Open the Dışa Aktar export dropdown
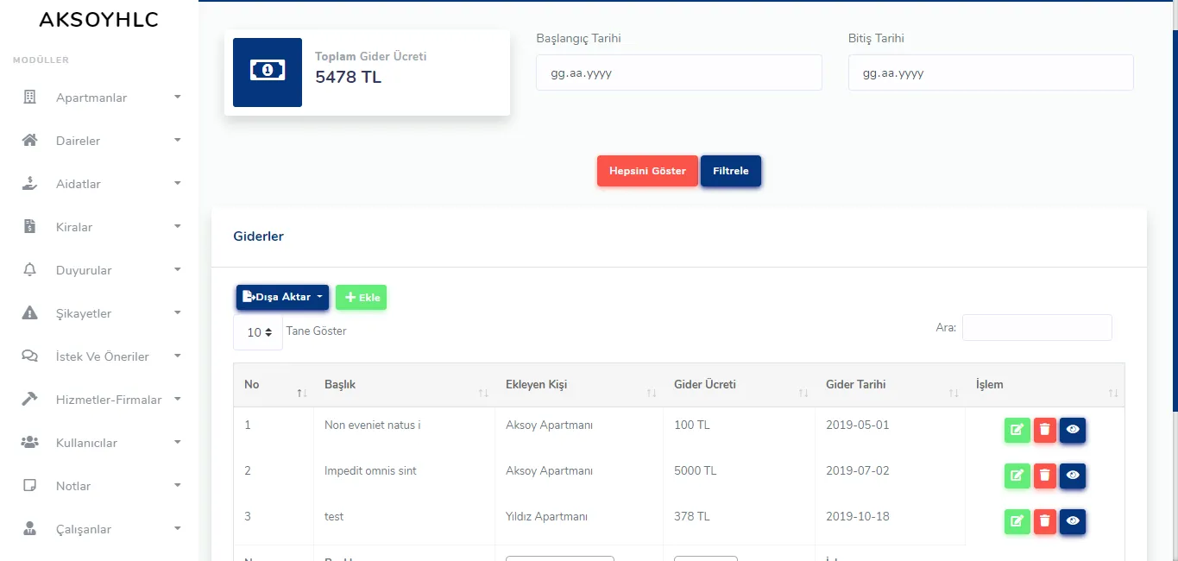1178x561 pixels. tap(282, 297)
